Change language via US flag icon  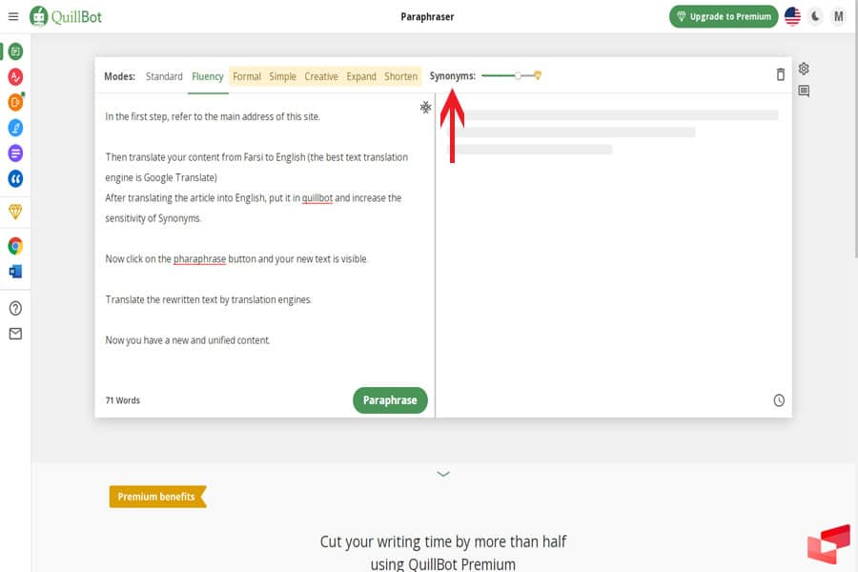(x=792, y=16)
